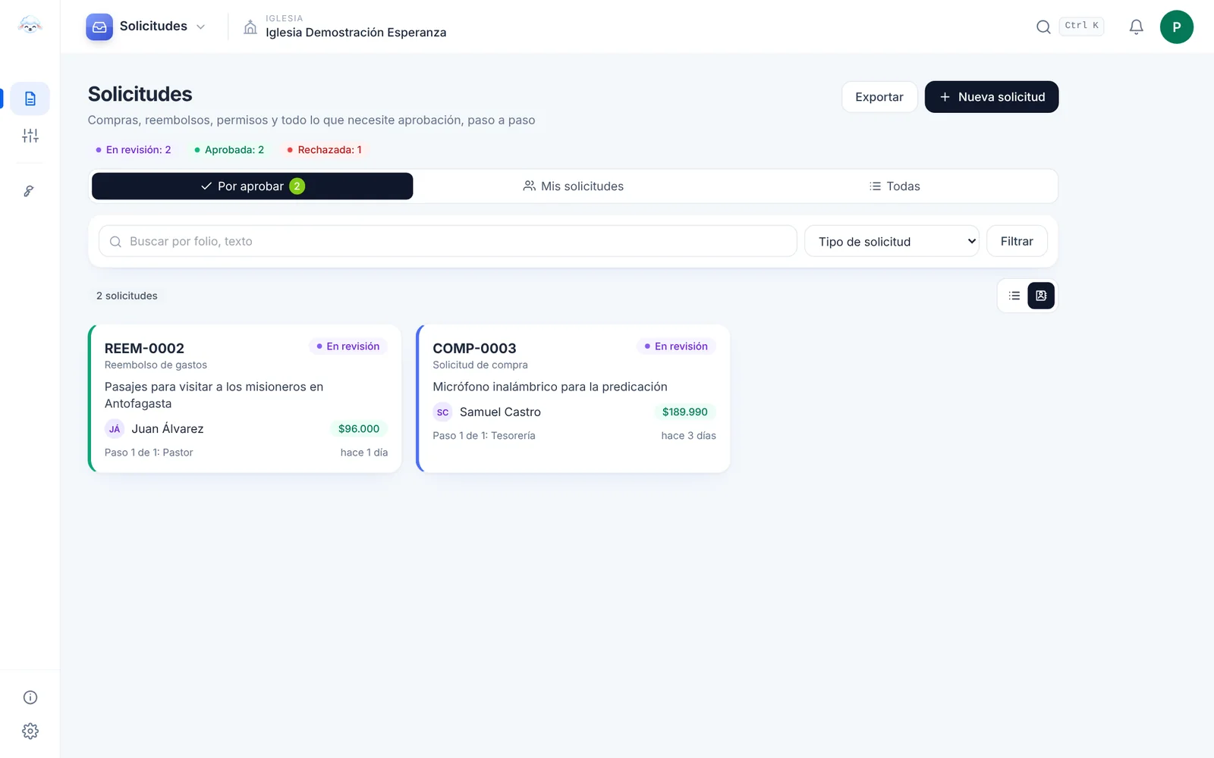Switch to Todas tab
Image resolution: width=1214 pixels, height=758 pixels.
(895, 186)
